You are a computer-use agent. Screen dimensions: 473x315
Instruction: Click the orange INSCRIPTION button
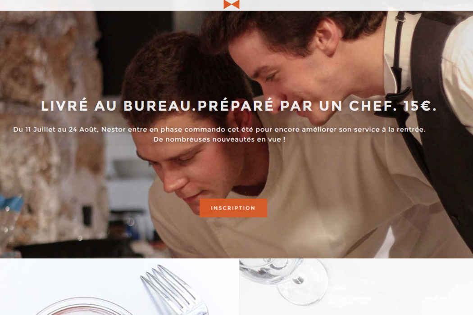click(233, 208)
